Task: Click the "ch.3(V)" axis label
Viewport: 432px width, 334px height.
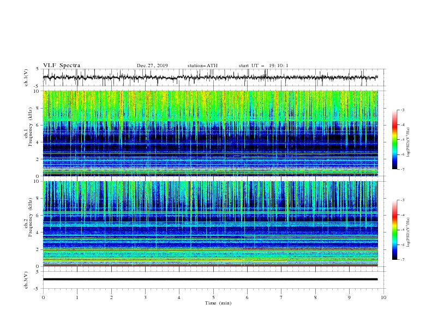Action: [26, 280]
